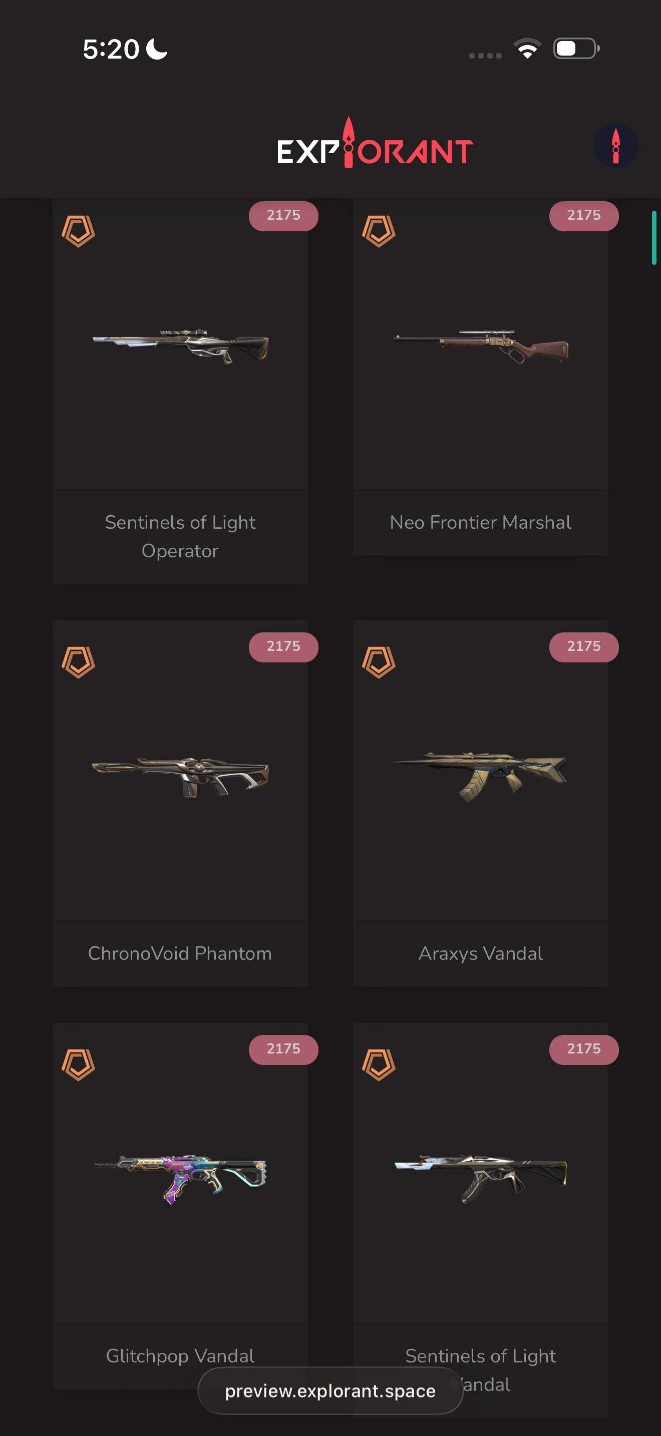
Task: Click the Glitchpop Vandal name label
Action: click(180, 1356)
